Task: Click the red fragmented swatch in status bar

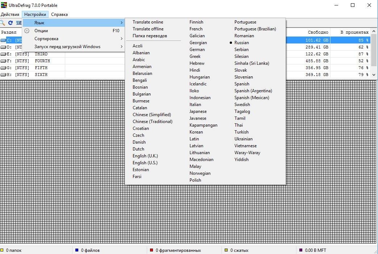Action: point(151,250)
